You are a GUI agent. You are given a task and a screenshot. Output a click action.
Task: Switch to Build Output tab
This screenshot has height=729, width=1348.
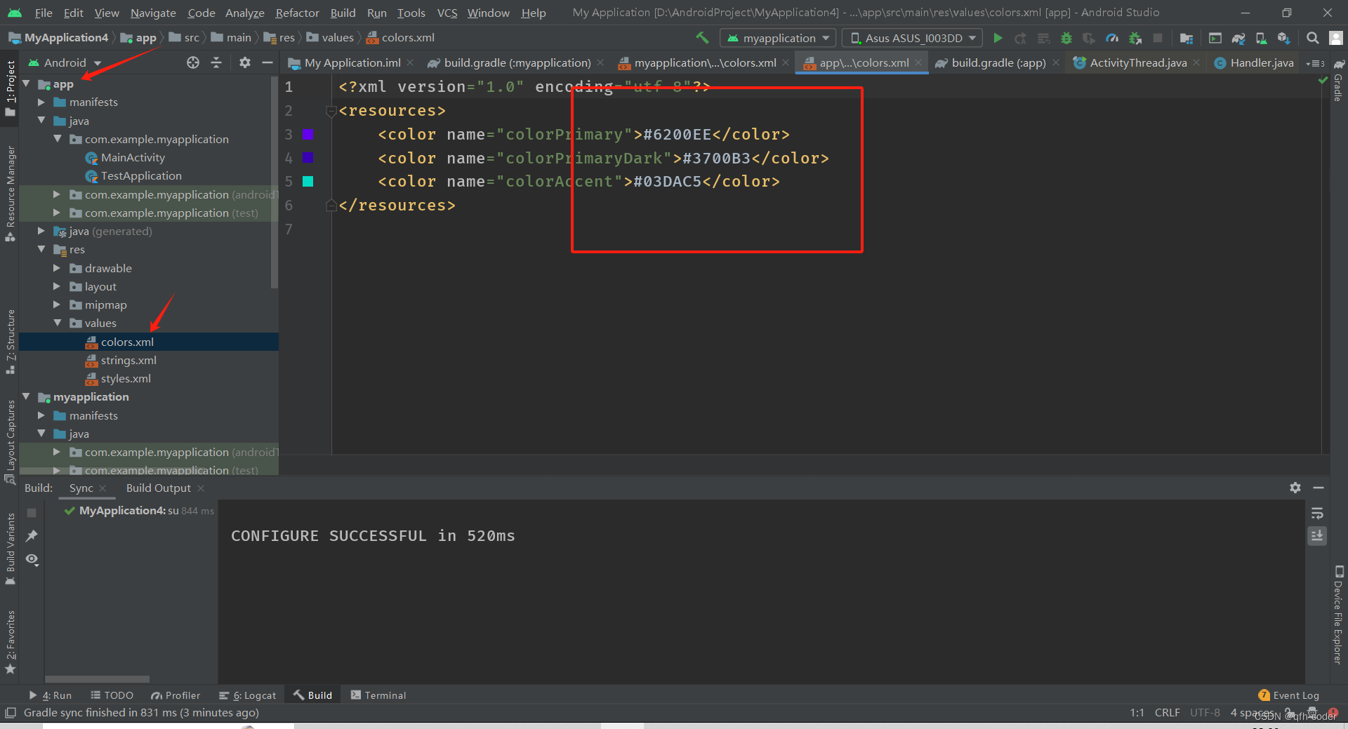158,488
